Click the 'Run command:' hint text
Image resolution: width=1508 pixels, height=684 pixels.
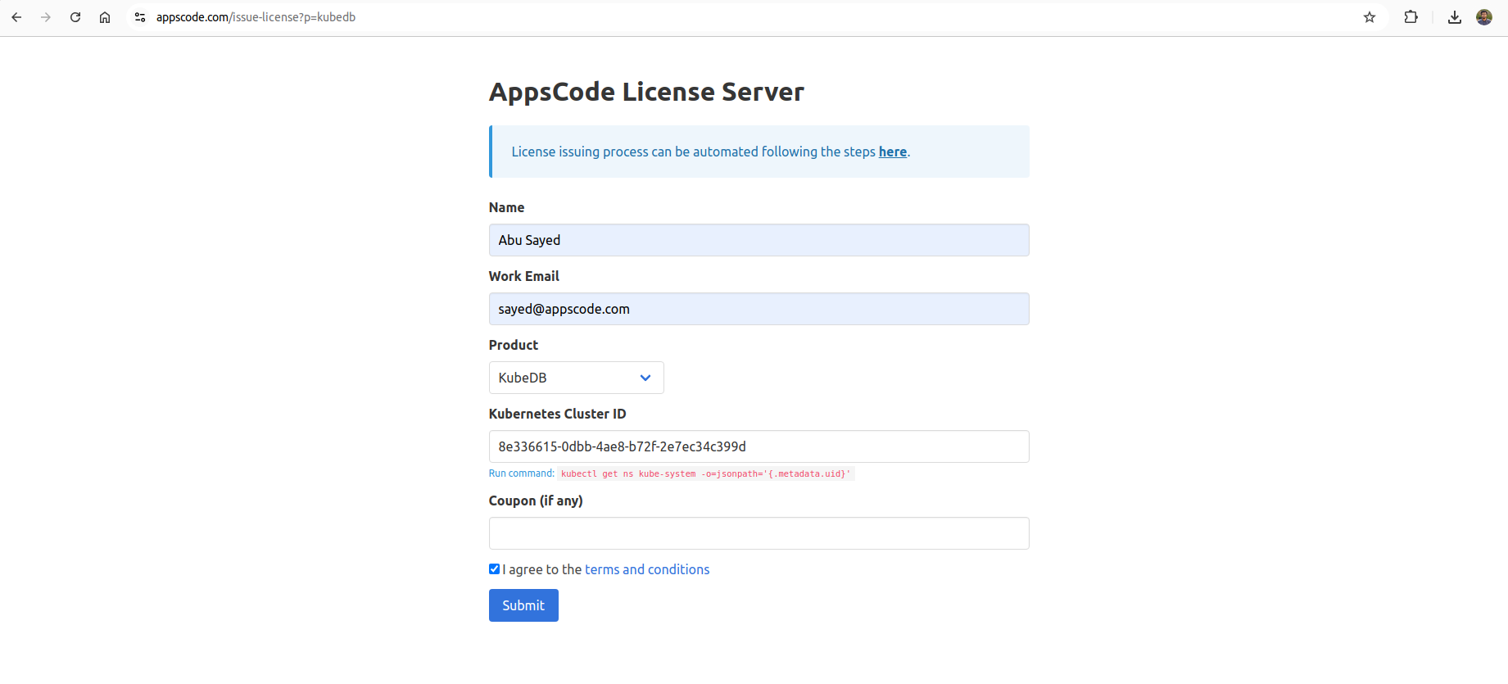(522, 473)
